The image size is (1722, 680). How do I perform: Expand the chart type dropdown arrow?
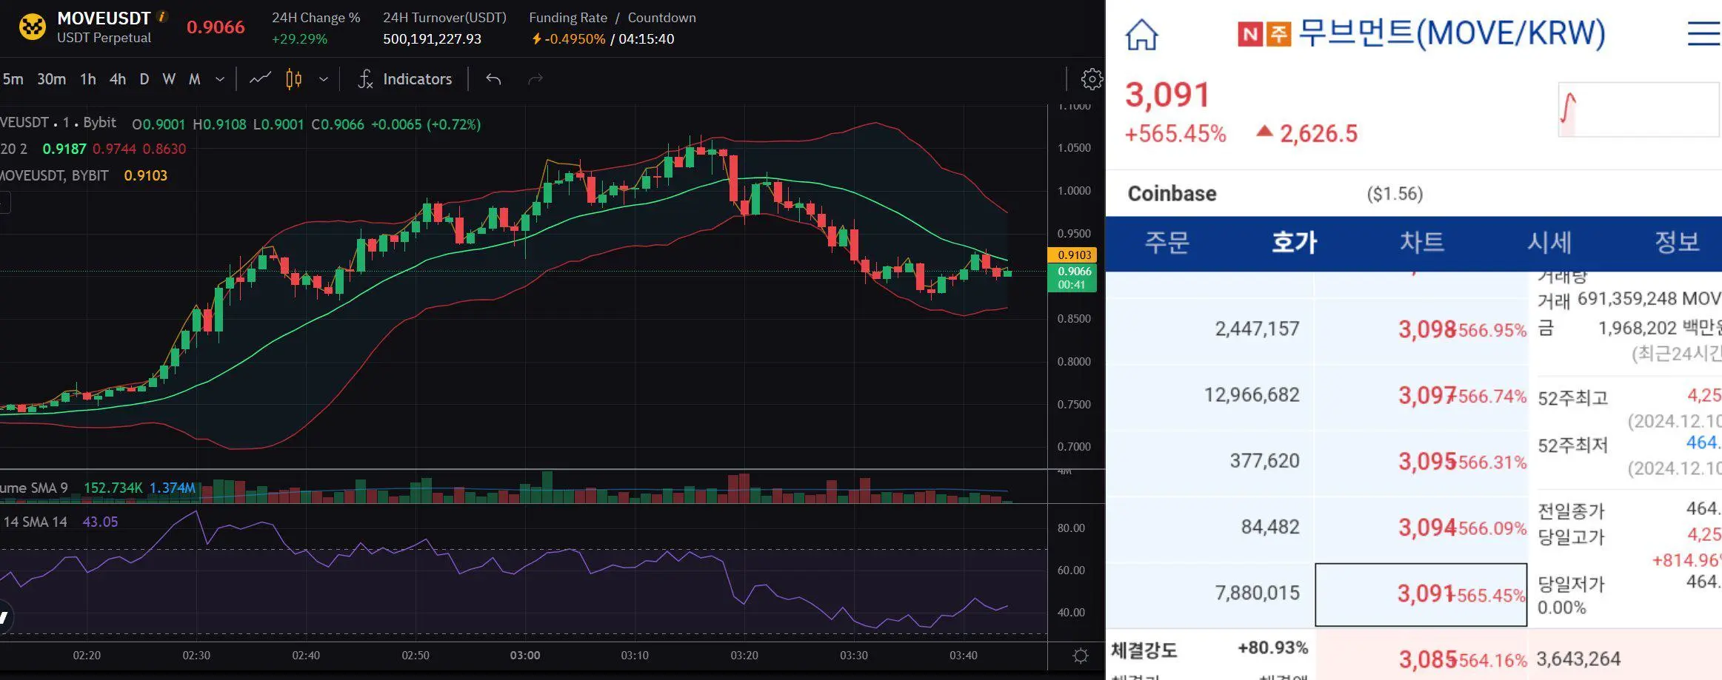(x=324, y=79)
